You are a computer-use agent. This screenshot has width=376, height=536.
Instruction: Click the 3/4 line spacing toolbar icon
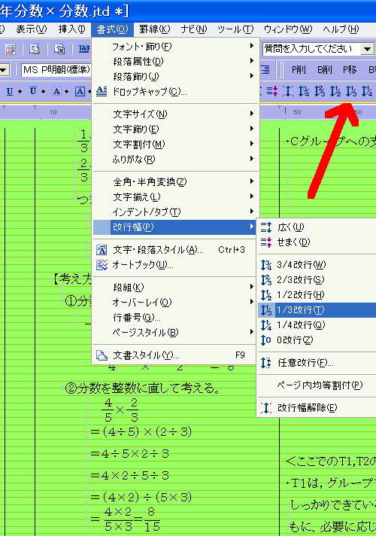[304, 91]
